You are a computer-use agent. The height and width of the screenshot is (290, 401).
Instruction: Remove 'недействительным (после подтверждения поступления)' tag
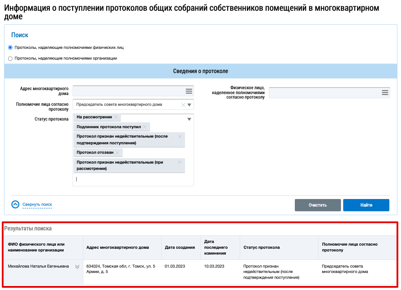click(x=180, y=137)
